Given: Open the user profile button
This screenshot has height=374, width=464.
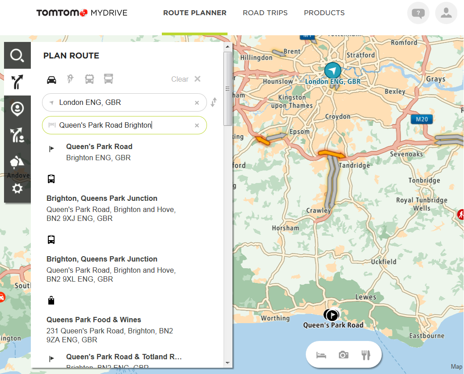Looking at the screenshot, I should point(446,13).
